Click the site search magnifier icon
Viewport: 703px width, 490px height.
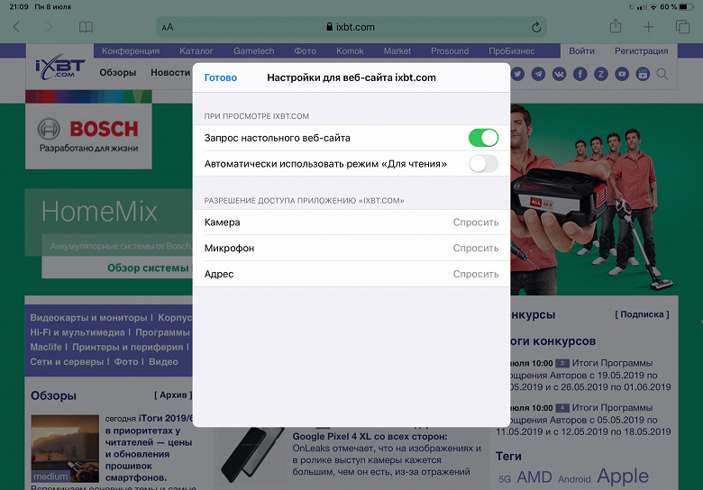(x=662, y=74)
